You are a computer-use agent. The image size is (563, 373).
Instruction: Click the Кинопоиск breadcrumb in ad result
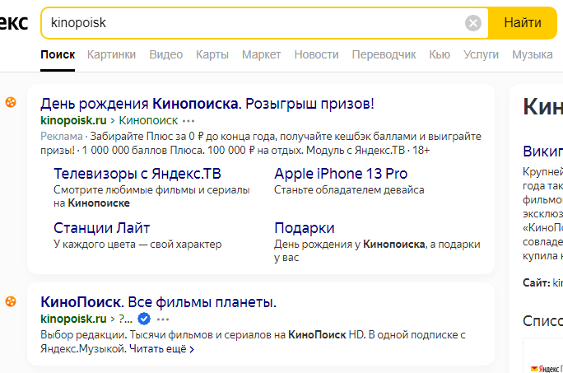pyautogui.click(x=148, y=120)
